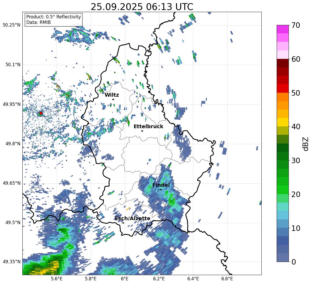Click the Wiltz city label
The image size is (312, 284).
pyautogui.click(x=112, y=95)
